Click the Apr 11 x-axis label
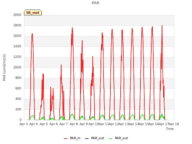The width and height of the screenshot is (192, 144). pyautogui.click(x=104, y=124)
